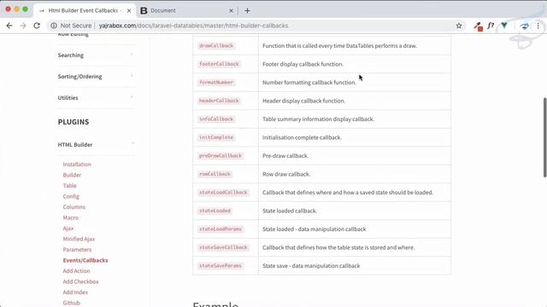Open a new browser tab

point(247,11)
